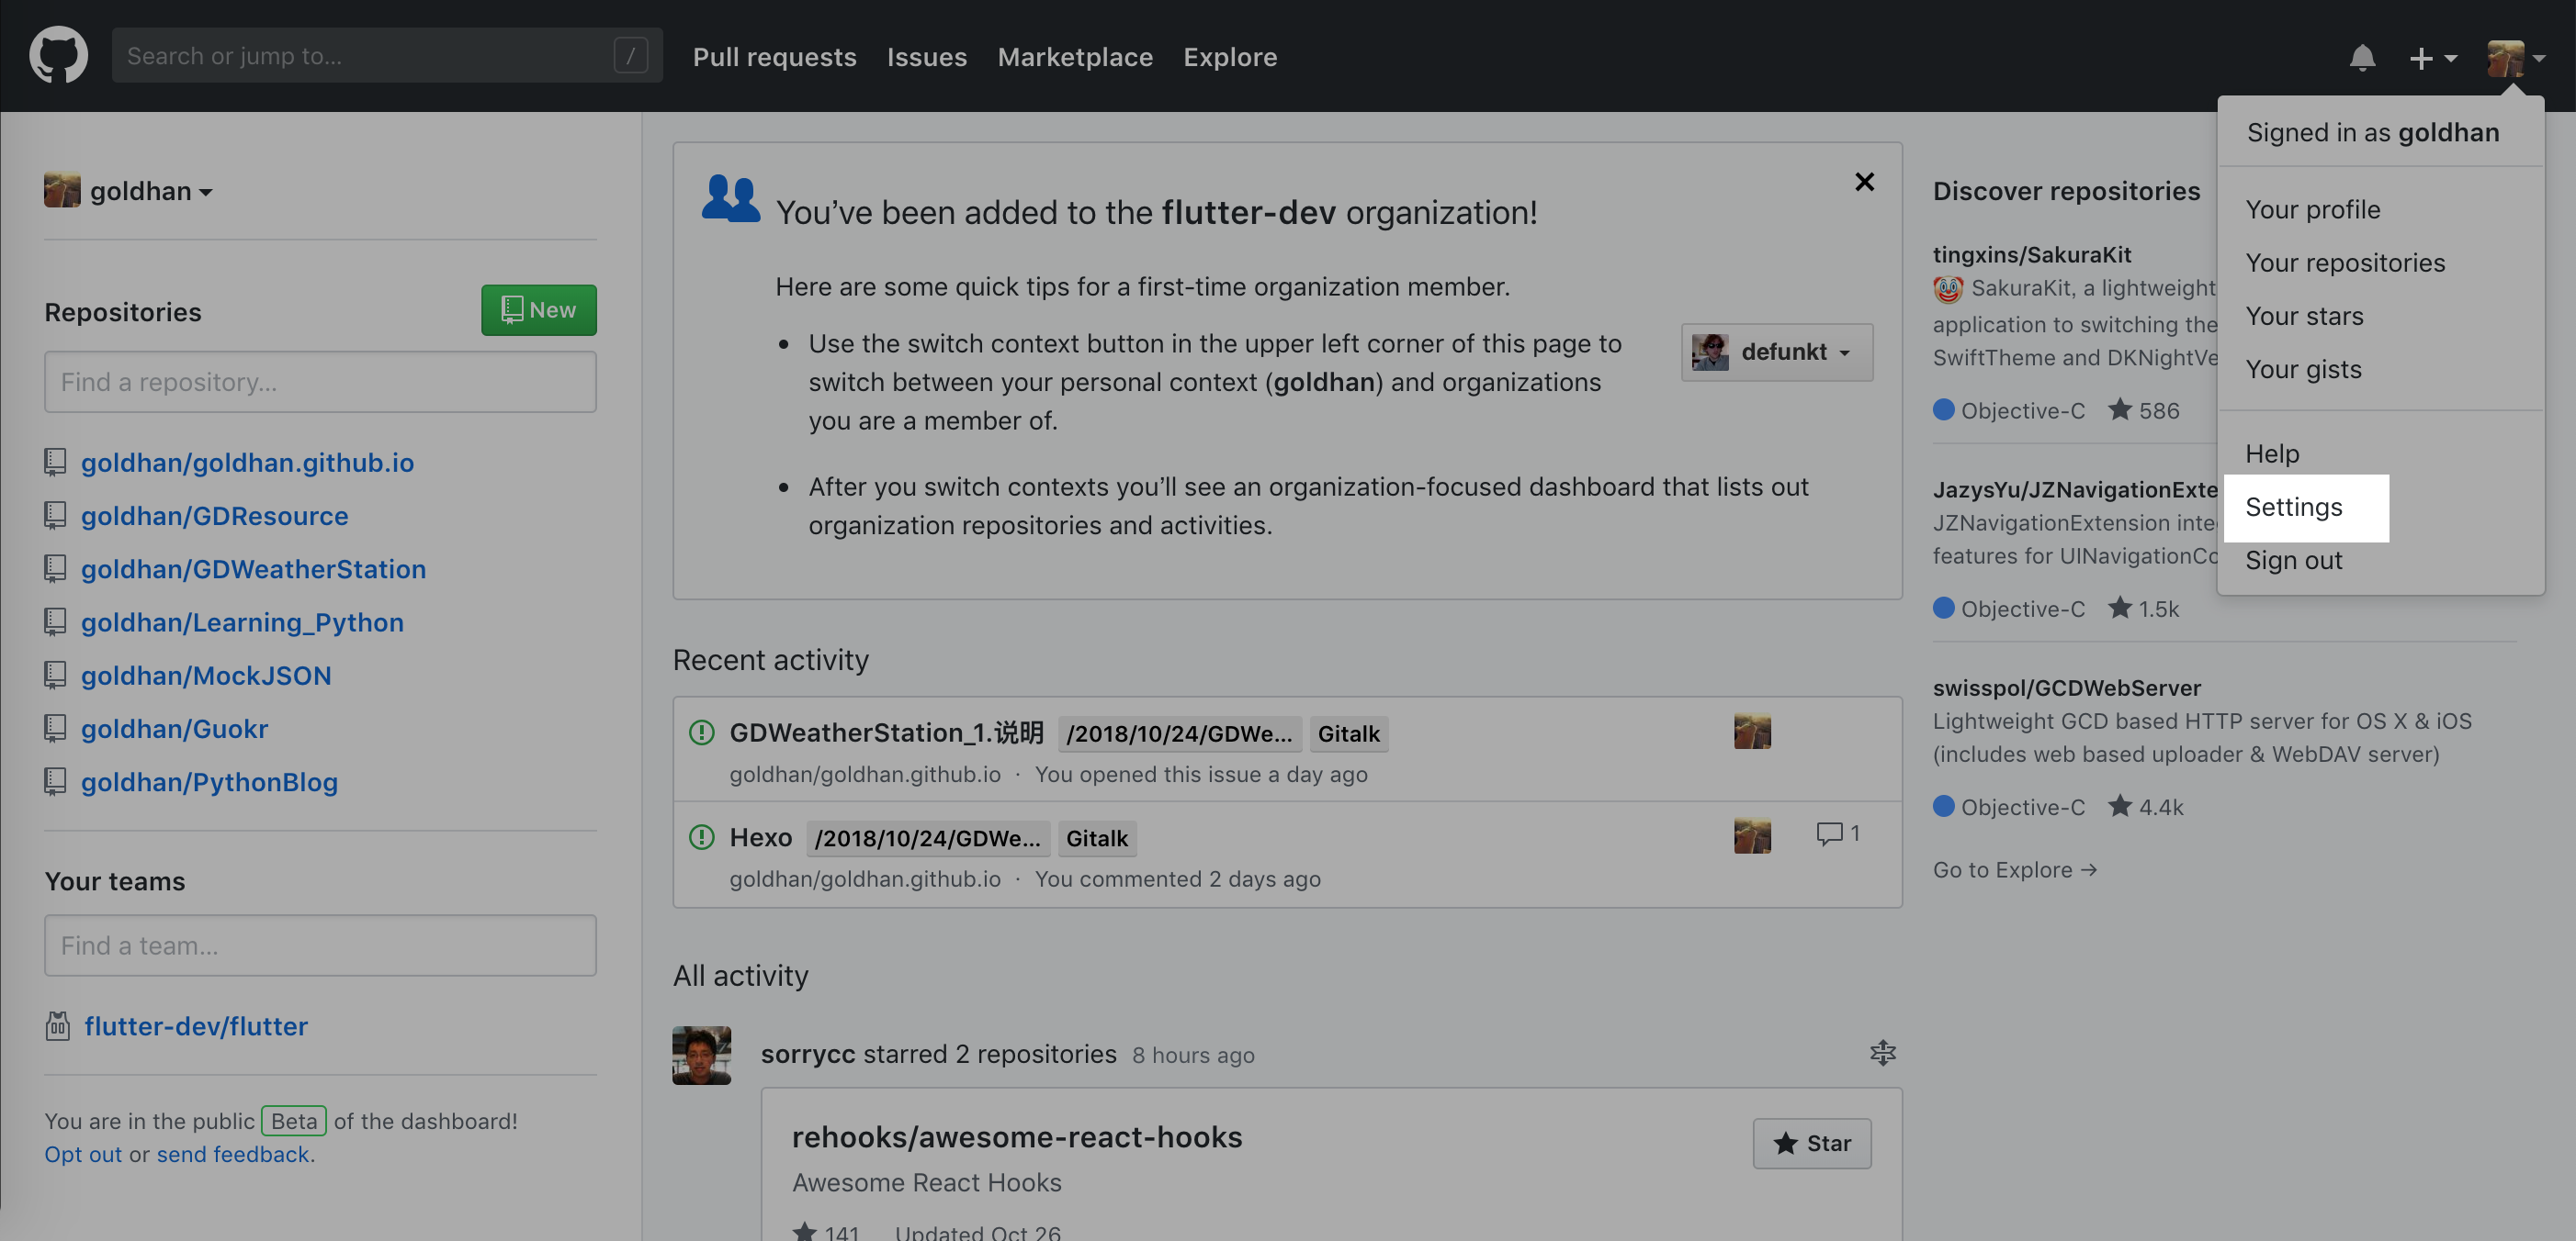Select Your repositories from the user menu
Image resolution: width=2576 pixels, height=1241 pixels.
[2345, 263]
